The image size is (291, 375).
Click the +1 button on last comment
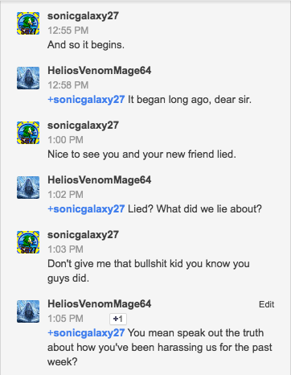pyautogui.click(x=118, y=319)
